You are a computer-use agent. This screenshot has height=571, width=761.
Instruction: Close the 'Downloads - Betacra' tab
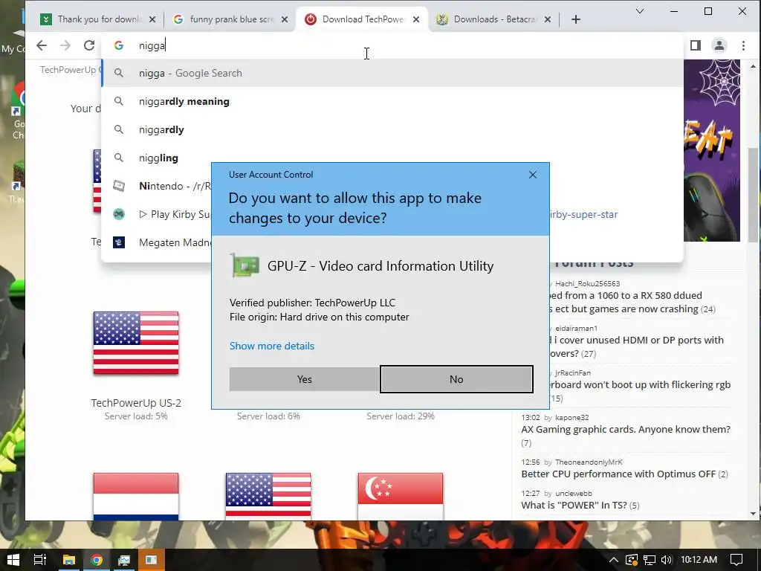coord(548,19)
